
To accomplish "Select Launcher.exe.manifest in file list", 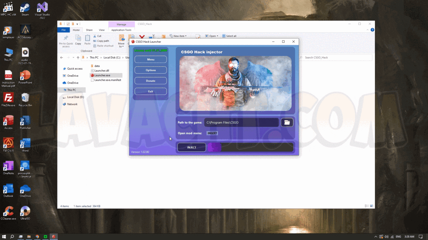I will click(106, 80).
